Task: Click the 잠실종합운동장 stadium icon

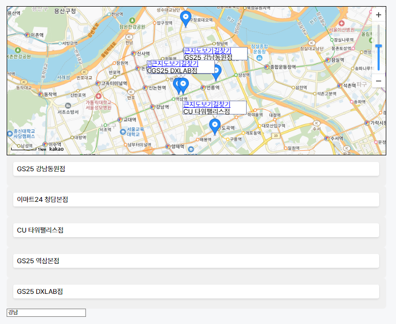Action: pos(259,58)
